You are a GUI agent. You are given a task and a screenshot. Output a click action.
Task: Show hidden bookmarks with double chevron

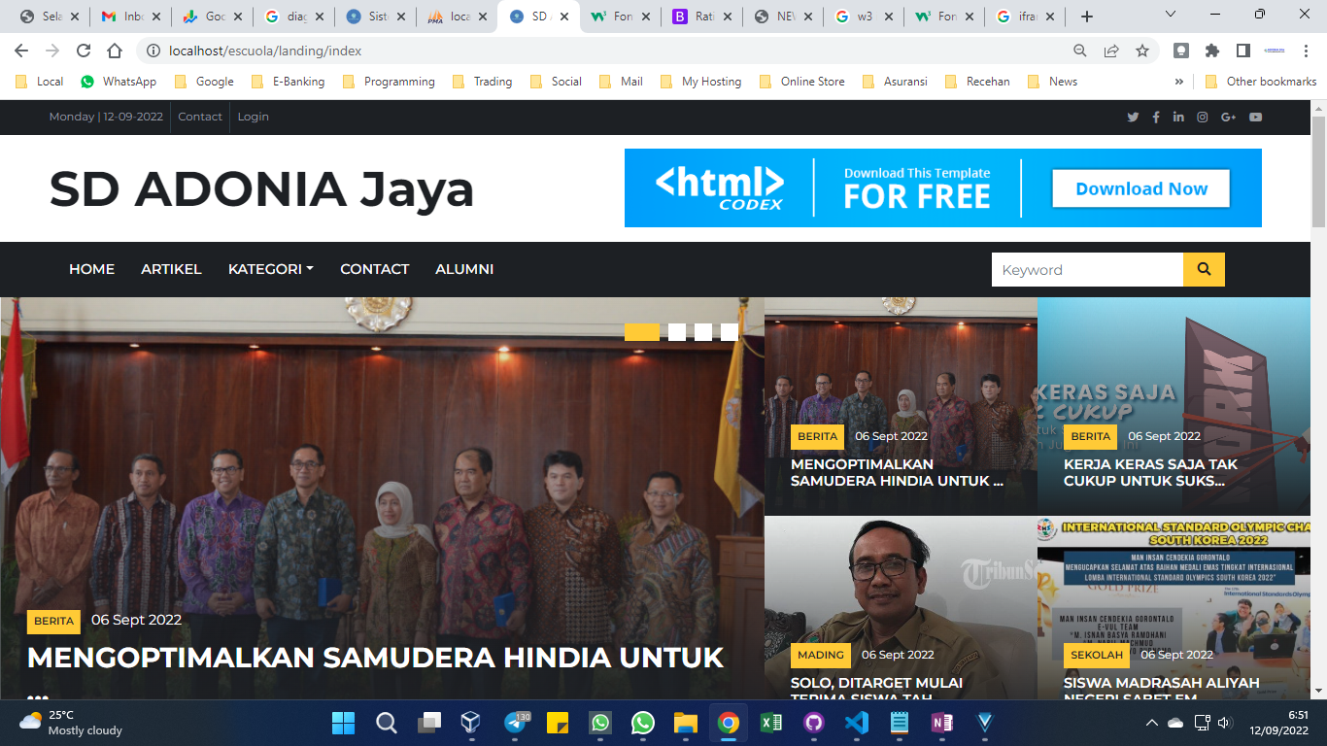1179,82
